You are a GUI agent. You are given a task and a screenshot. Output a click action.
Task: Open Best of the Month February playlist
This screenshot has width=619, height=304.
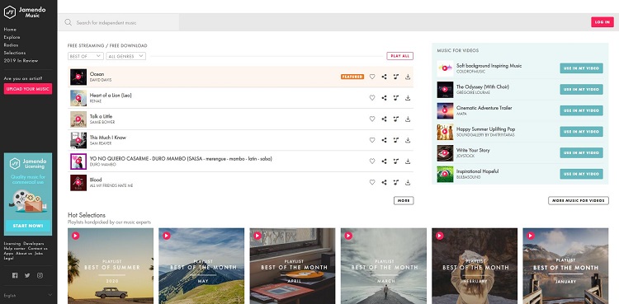pyautogui.click(x=475, y=266)
